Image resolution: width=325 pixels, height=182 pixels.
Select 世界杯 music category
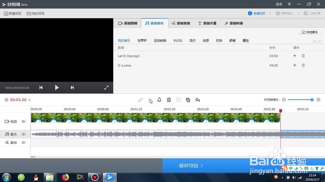(x=142, y=40)
